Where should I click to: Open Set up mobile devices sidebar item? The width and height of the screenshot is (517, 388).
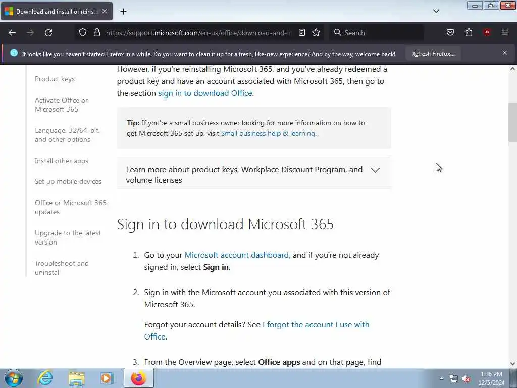pyautogui.click(x=68, y=181)
